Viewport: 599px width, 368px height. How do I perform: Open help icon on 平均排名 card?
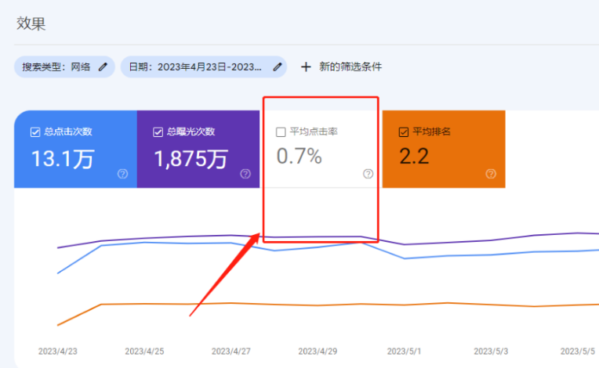pyautogui.click(x=491, y=174)
